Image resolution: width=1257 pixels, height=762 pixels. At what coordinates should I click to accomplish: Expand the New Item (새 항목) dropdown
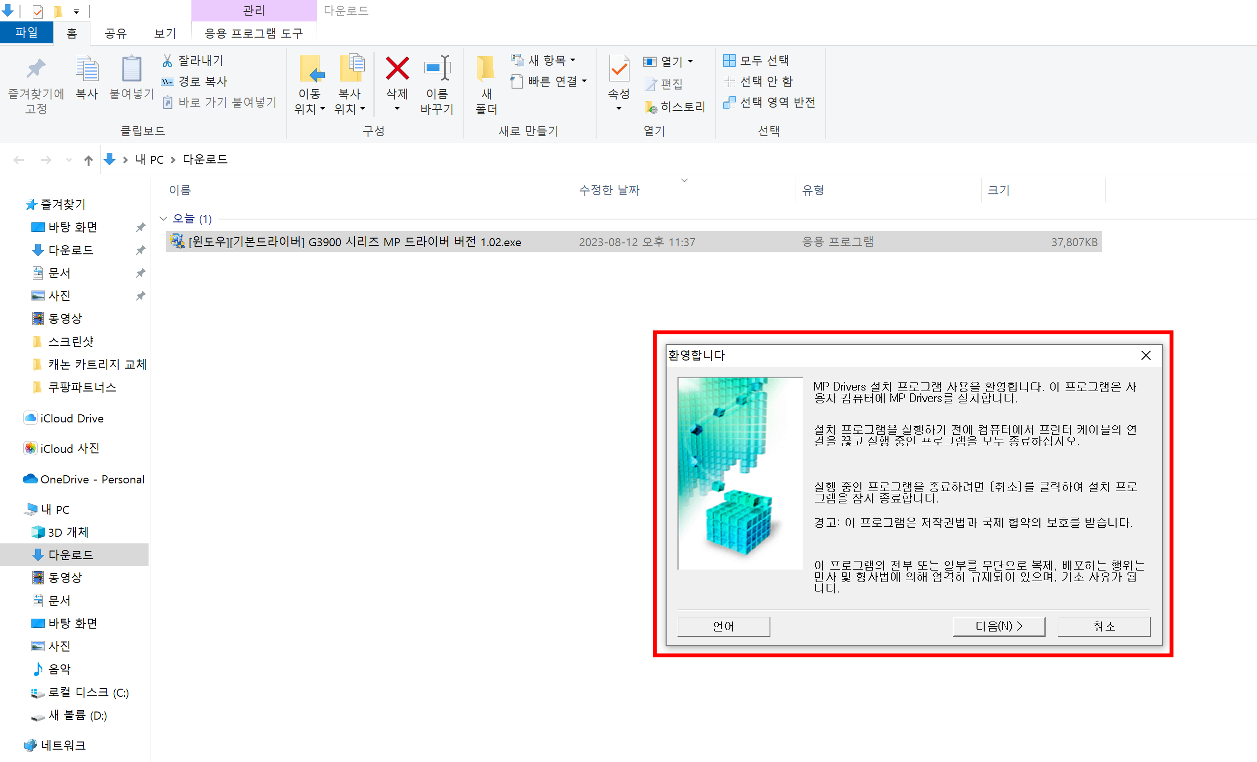click(x=545, y=61)
